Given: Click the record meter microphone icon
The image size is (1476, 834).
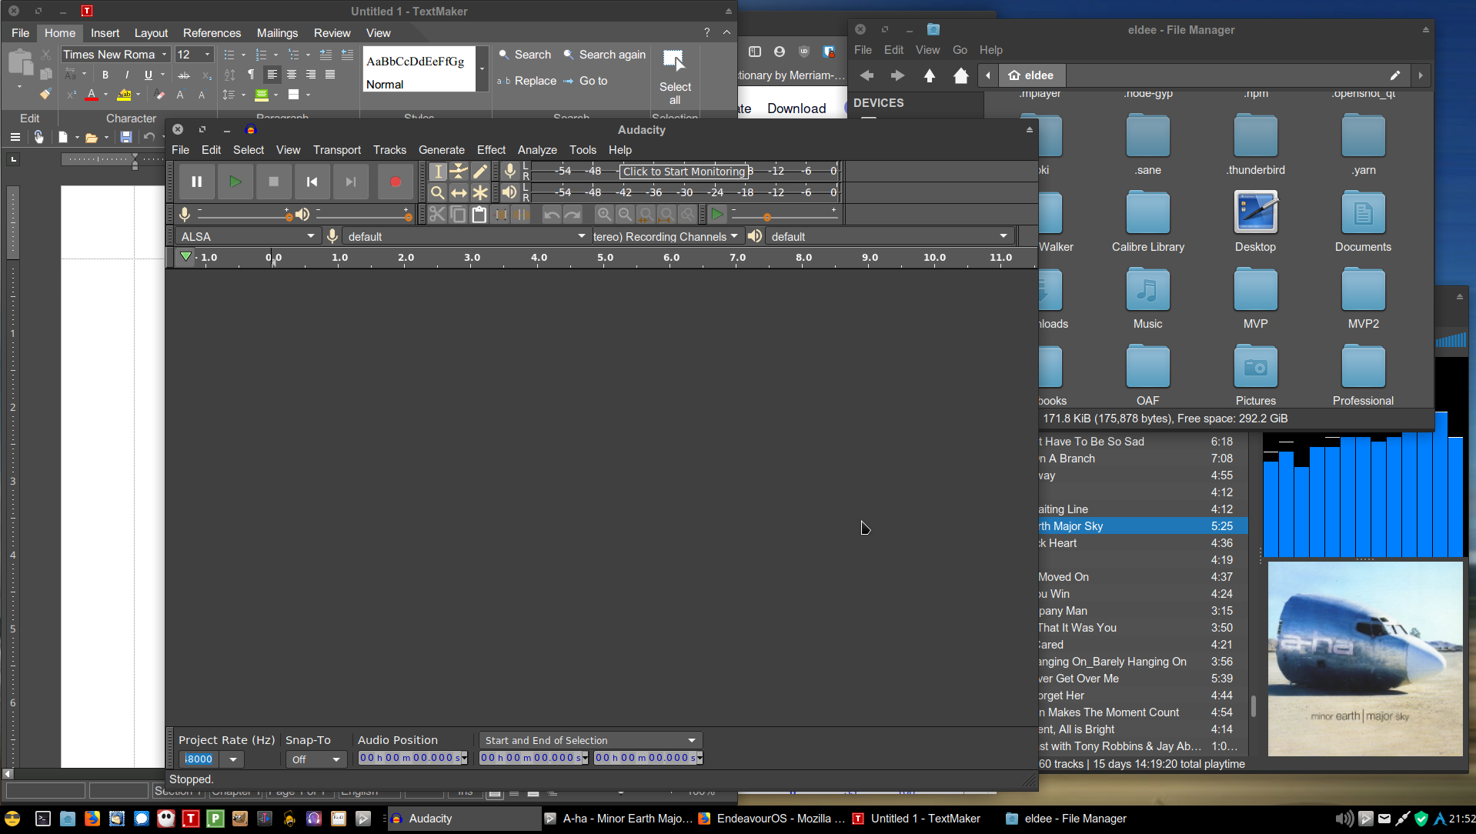Looking at the screenshot, I should tap(509, 171).
